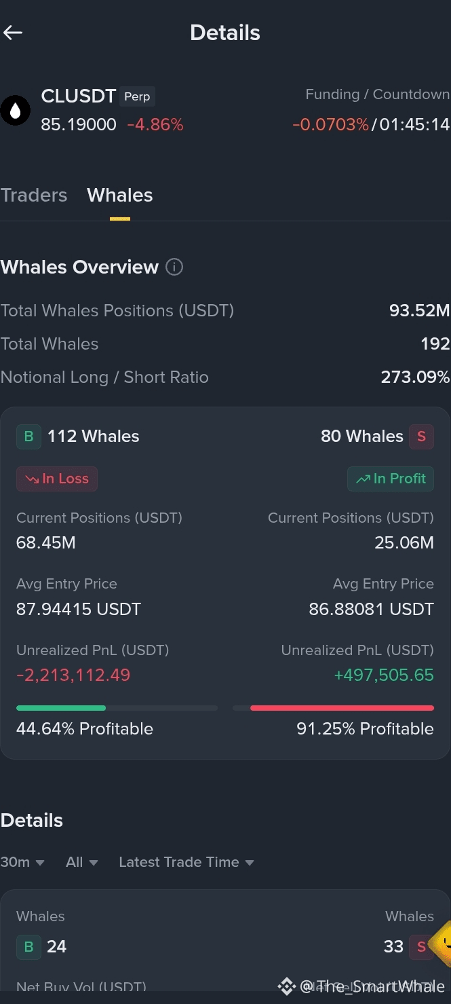Tap the green B badge next to 24
Image resolution: width=451 pixels, height=1004 pixels.
point(28,946)
